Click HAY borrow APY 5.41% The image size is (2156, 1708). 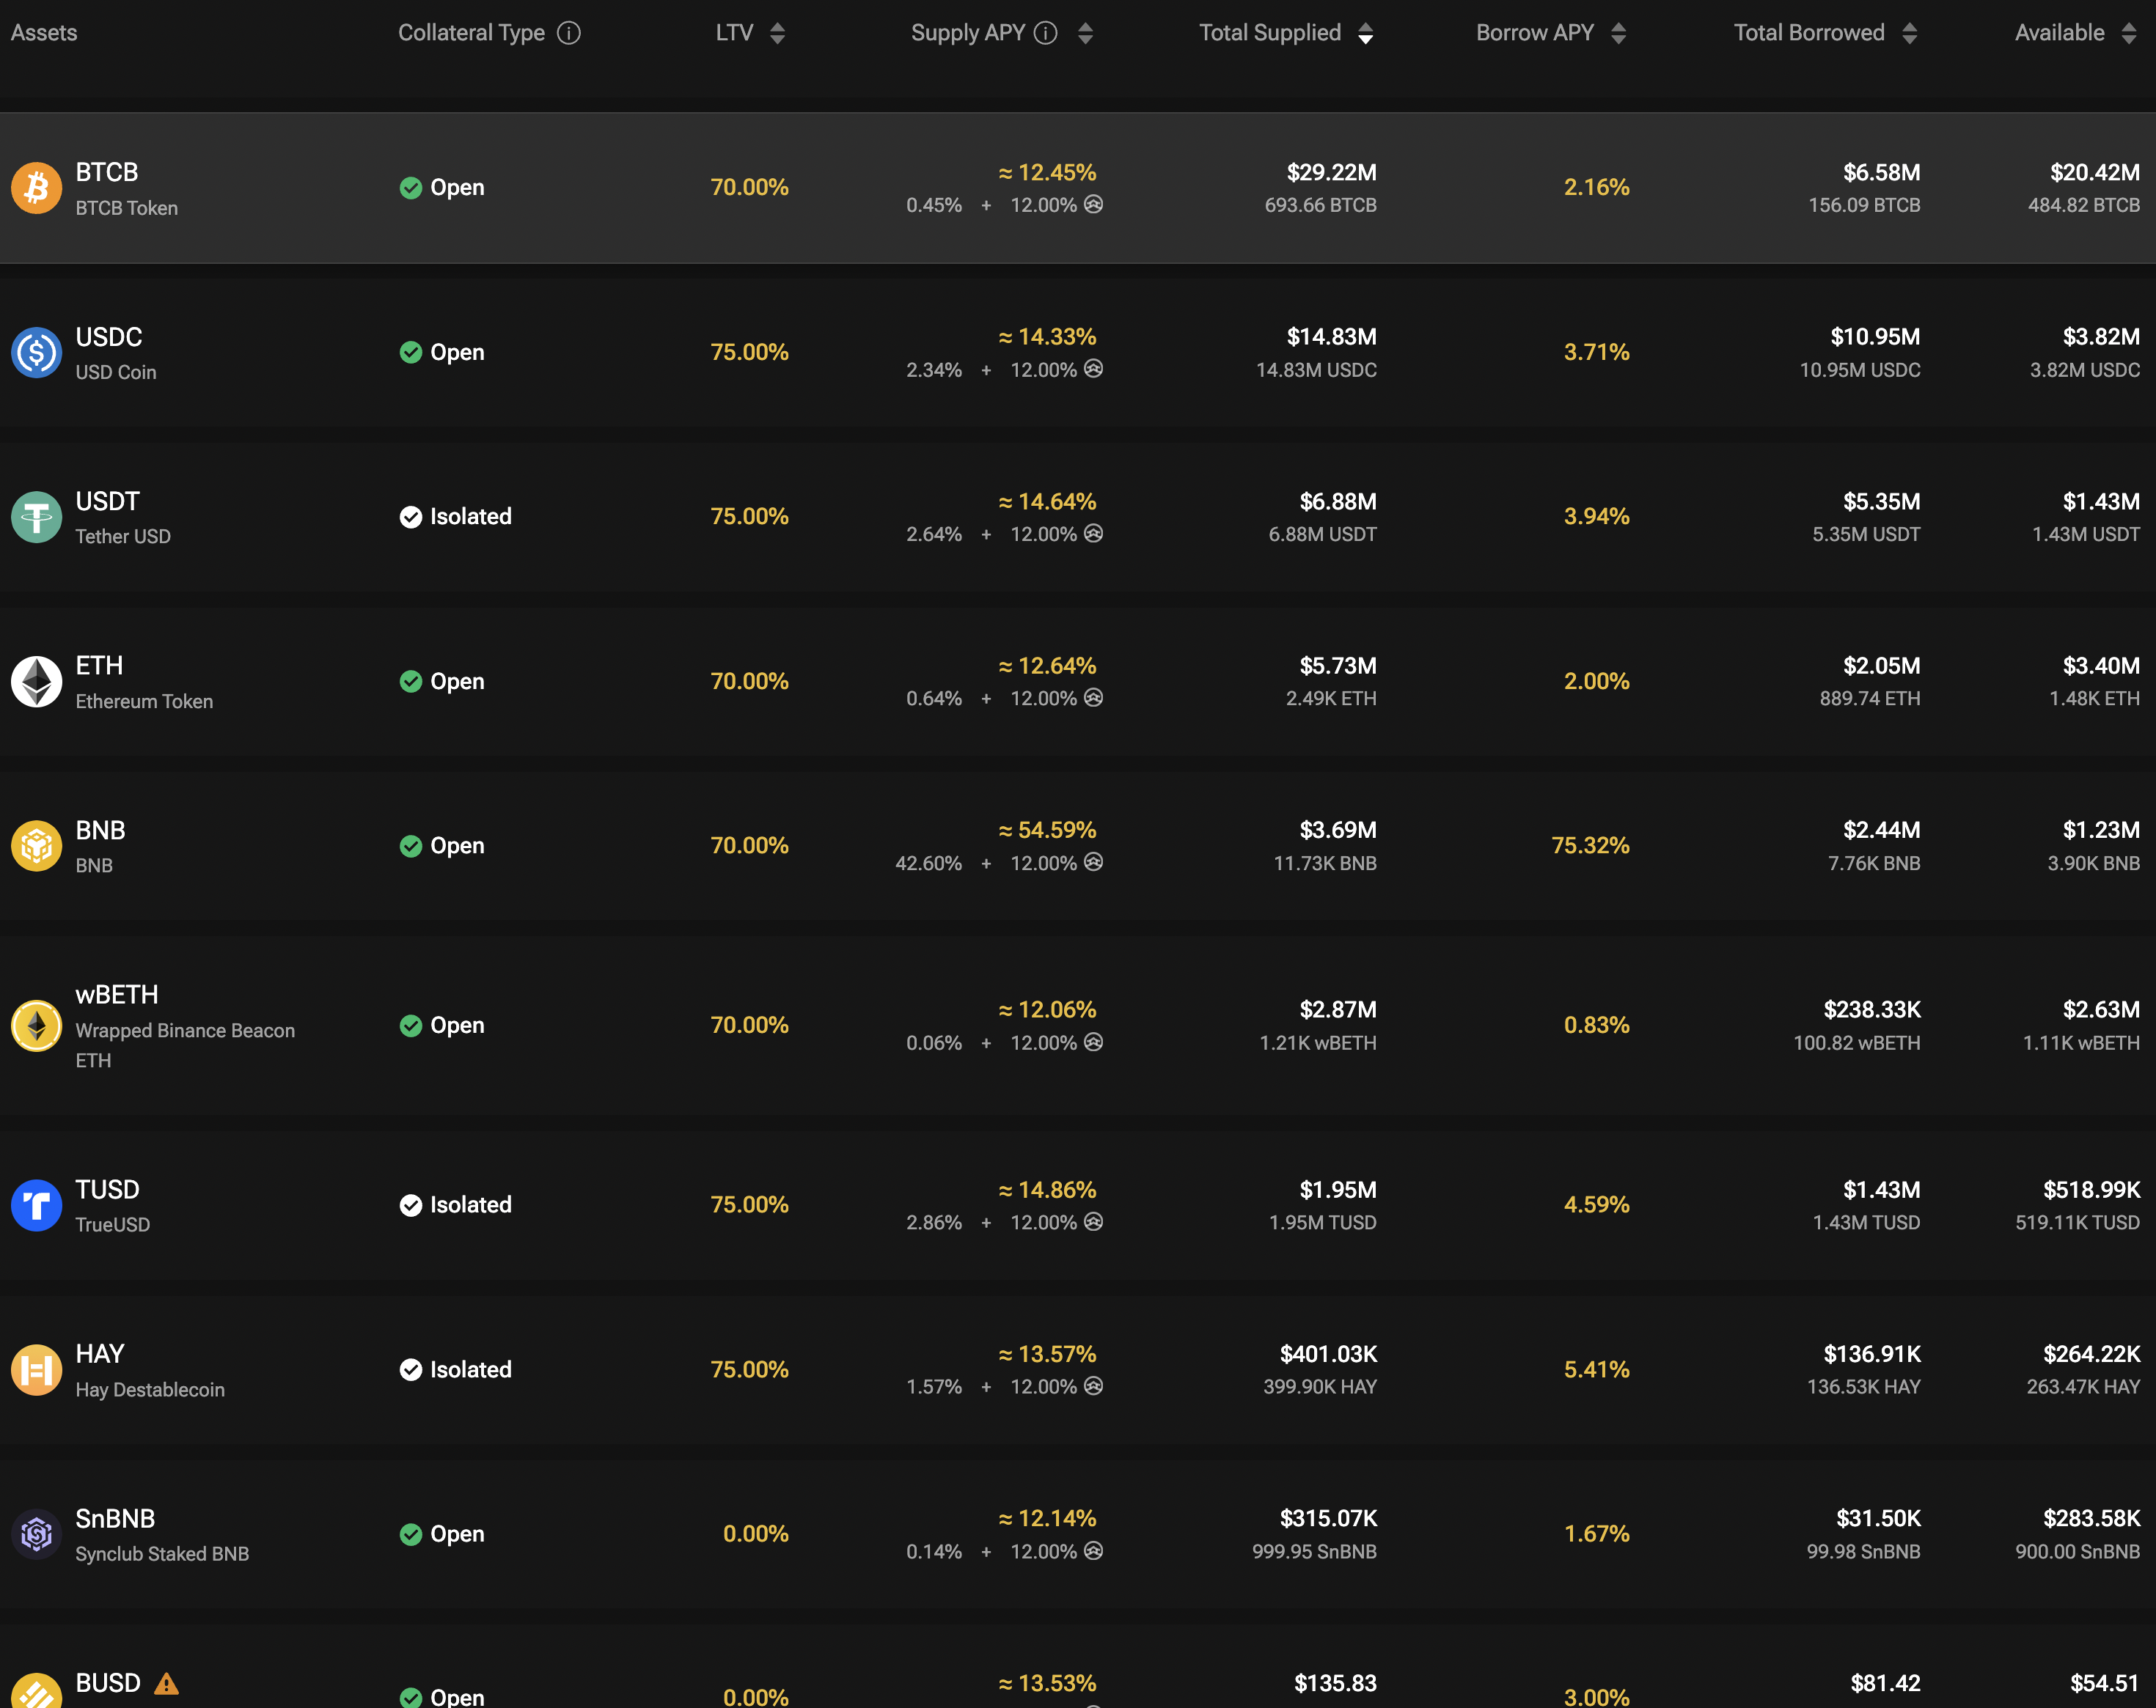click(x=1597, y=1369)
